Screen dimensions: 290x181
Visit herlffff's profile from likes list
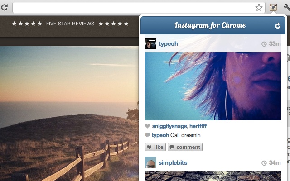pos(198,126)
